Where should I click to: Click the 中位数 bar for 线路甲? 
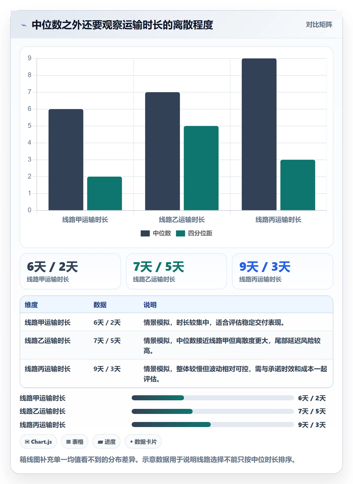coord(66,160)
